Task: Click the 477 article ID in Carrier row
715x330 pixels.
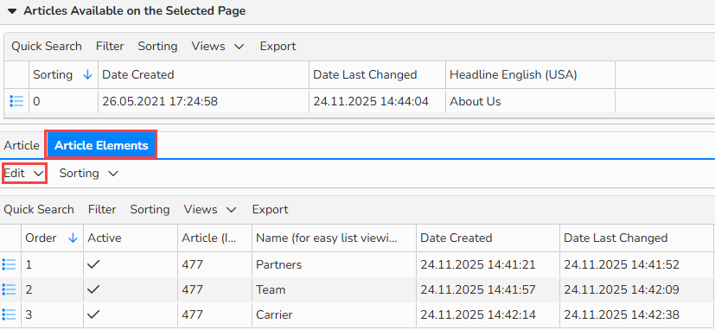Action: coord(192,315)
